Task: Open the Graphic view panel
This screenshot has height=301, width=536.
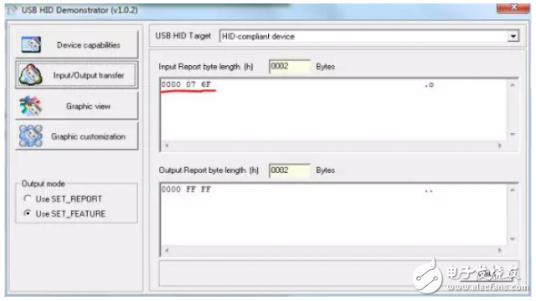Action: [x=77, y=106]
